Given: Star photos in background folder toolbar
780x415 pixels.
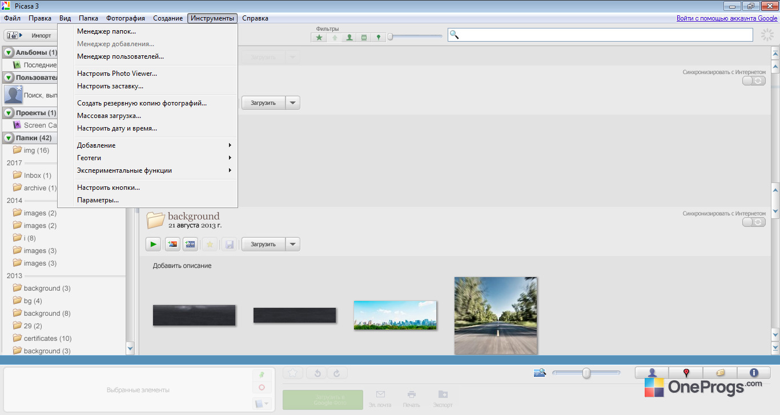Looking at the screenshot, I should coord(210,245).
